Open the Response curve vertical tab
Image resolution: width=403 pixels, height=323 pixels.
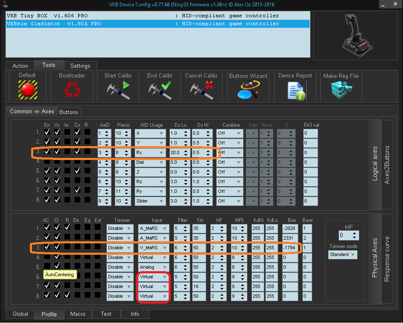tap(387, 259)
